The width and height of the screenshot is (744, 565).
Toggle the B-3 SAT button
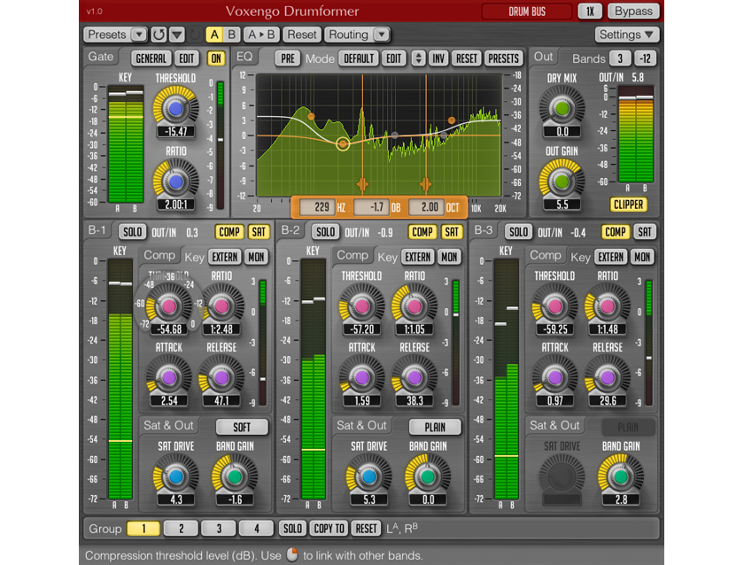[645, 232]
